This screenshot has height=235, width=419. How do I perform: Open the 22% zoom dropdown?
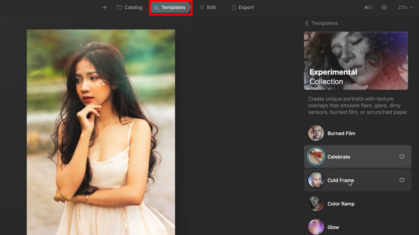(405, 7)
